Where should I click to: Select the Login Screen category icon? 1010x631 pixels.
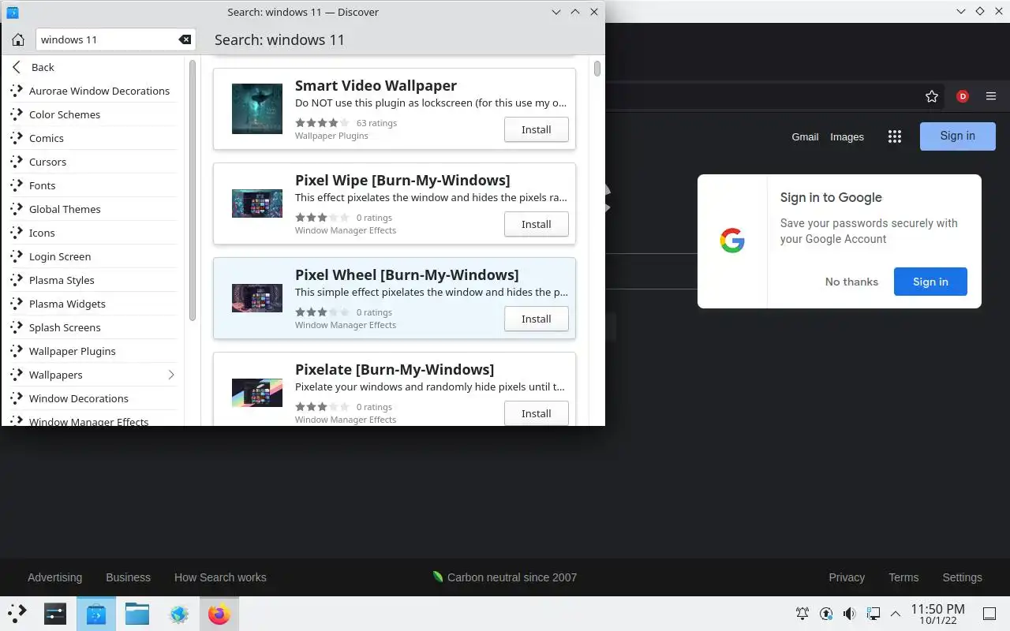(x=17, y=256)
